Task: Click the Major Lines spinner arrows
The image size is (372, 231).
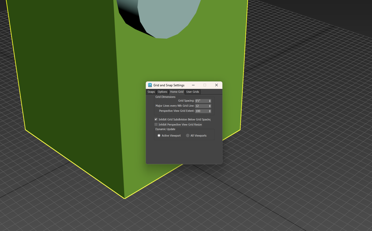Action: point(210,106)
